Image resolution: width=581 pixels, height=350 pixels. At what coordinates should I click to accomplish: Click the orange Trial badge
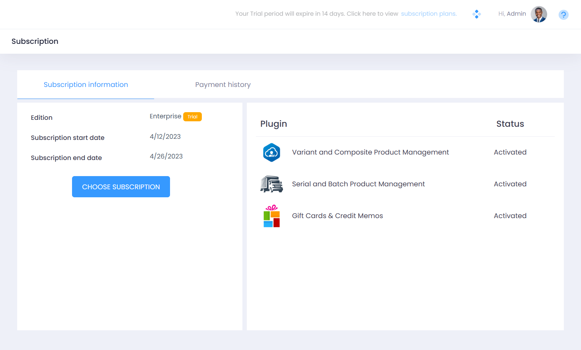coord(192,117)
